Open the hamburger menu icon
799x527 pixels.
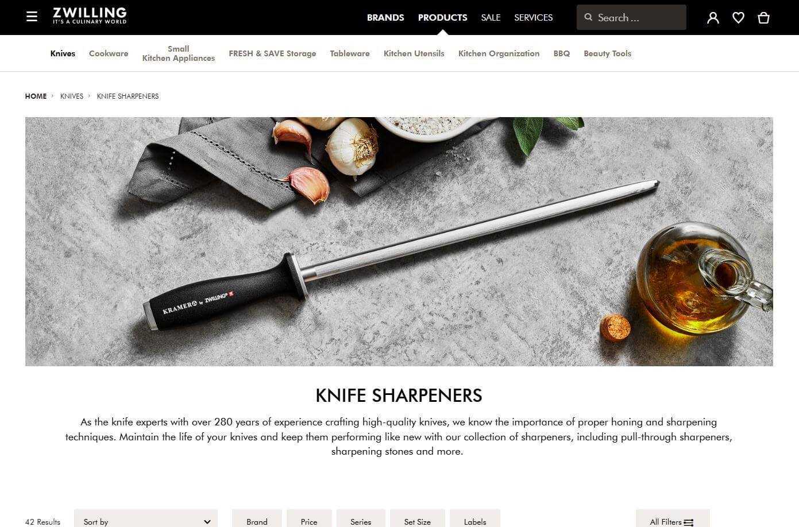coord(32,17)
